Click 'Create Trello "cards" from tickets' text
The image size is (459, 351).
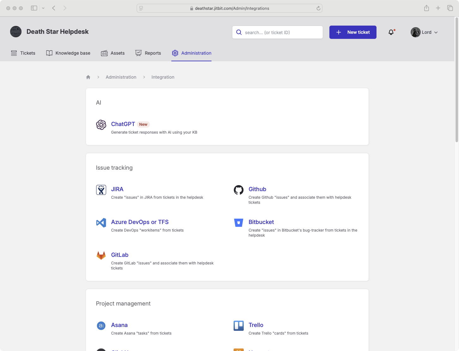[278, 333]
